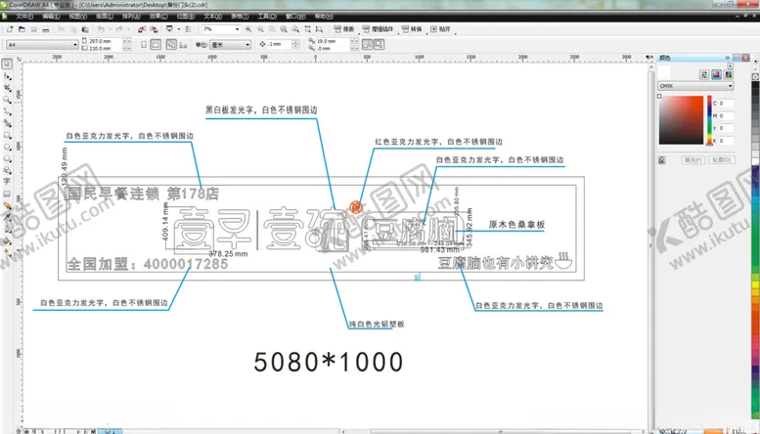Screen dimensions: 760x434
Task: Toggle apply layout to all pages
Action: point(171,45)
